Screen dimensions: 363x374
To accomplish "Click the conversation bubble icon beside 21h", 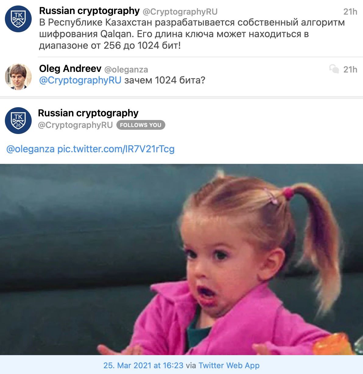I will (x=334, y=69).
